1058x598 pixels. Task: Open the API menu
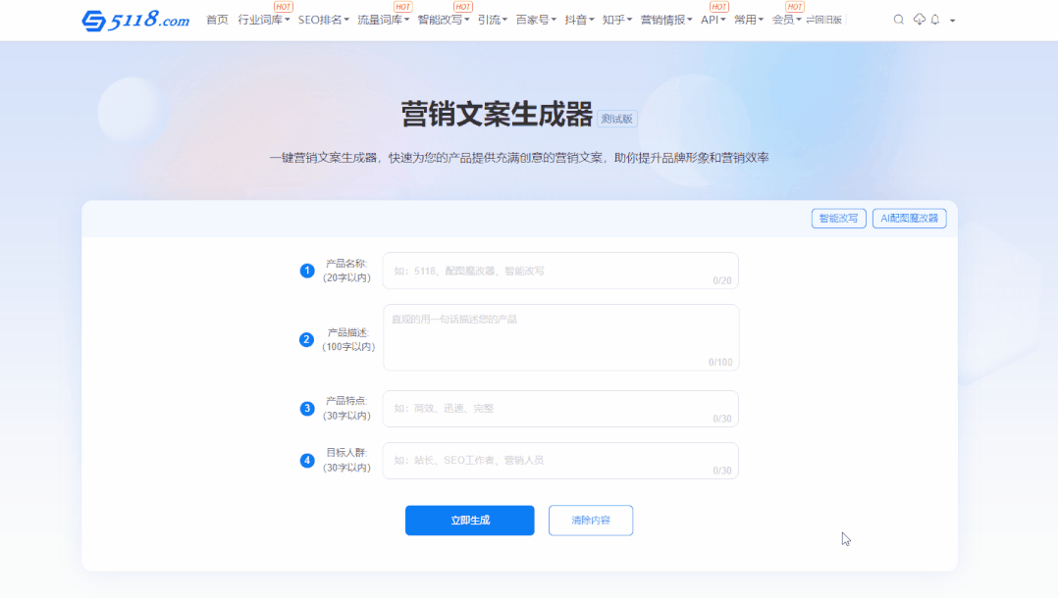pyautogui.click(x=714, y=20)
